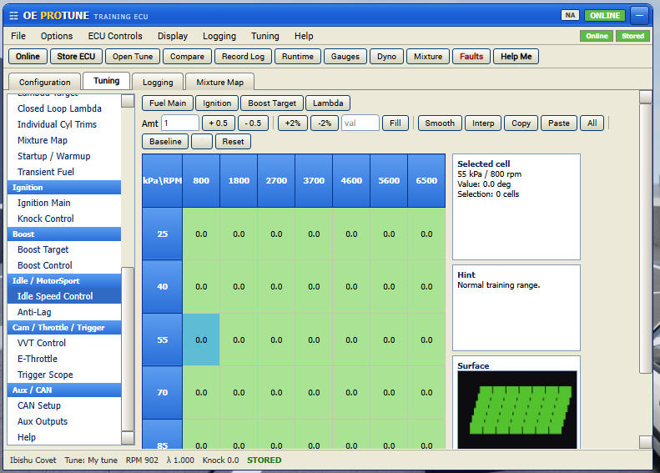The width and height of the screenshot is (660, 473).
Task: Collapse the Ignition section header in the sidebar
Action: click(x=64, y=187)
